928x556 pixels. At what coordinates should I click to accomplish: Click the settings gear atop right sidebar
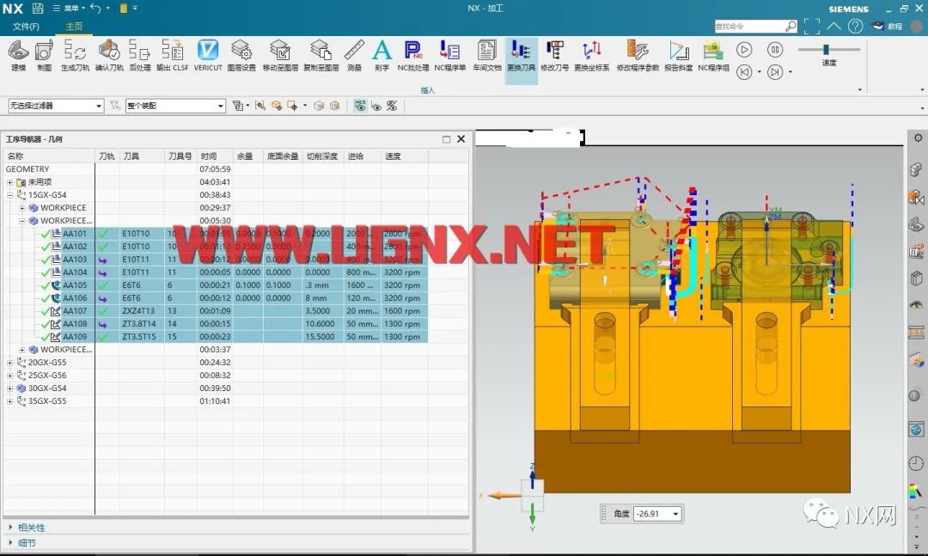(918, 138)
